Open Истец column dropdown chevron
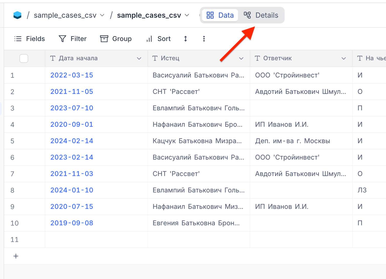This screenshot has width=386, height=279. (241, 58)
